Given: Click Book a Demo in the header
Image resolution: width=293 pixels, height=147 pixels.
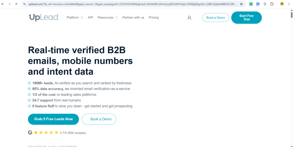Looking at the screenshot, I should (215, 18).
